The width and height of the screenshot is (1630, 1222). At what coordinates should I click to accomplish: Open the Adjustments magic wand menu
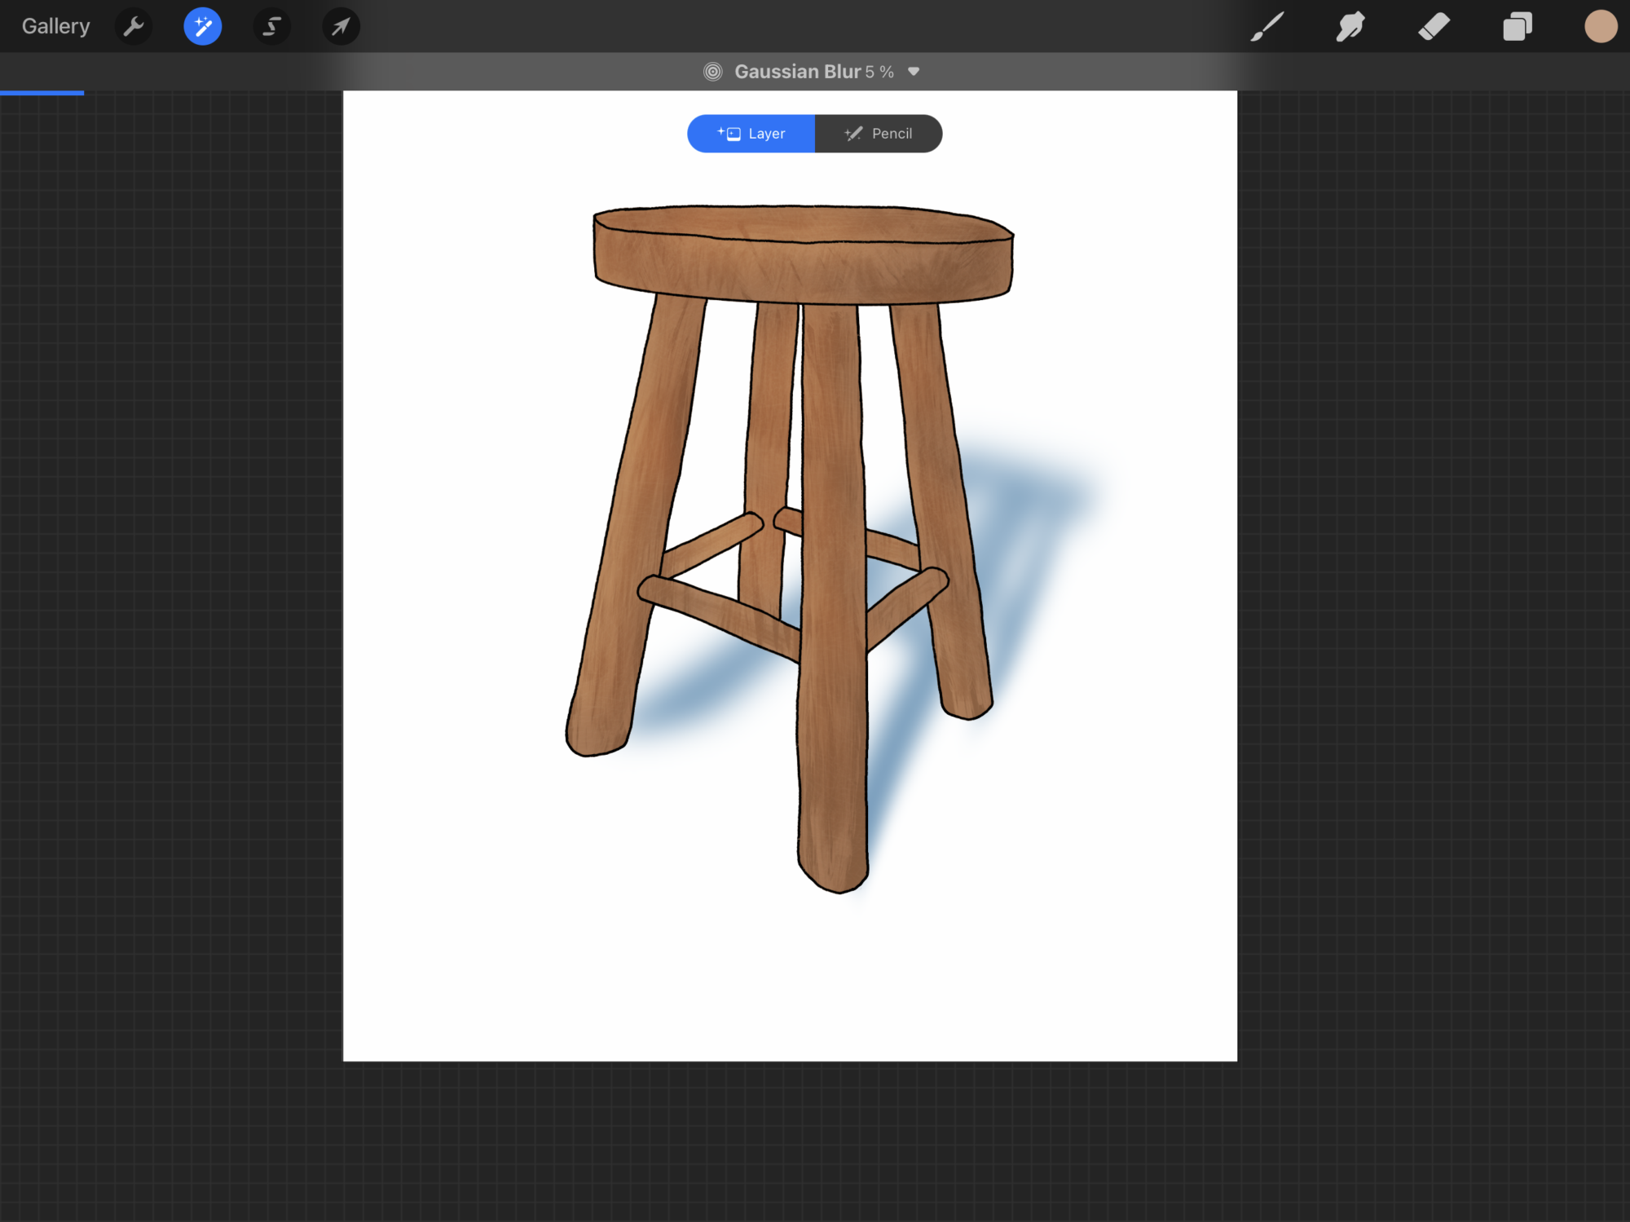[x=203, y=27]
